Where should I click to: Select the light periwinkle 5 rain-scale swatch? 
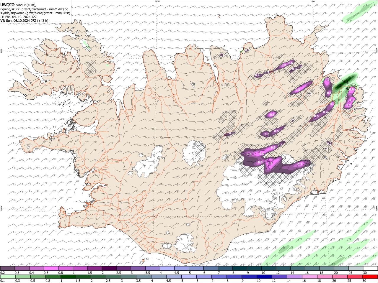click(189, 277)
